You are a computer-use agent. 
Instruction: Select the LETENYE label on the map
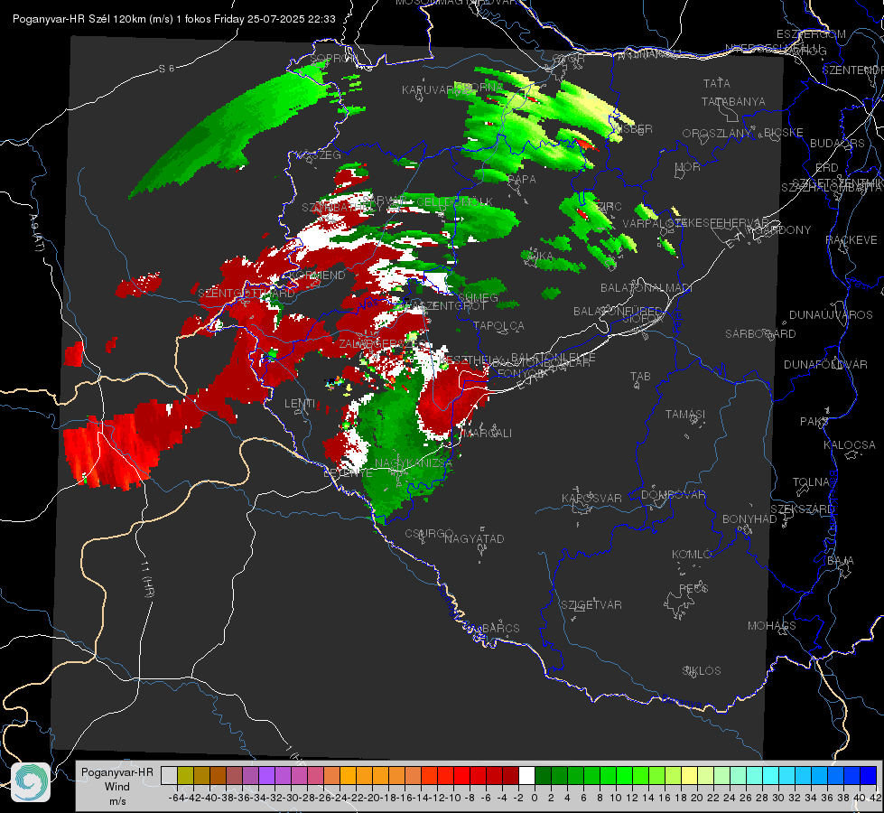[348, 473]
